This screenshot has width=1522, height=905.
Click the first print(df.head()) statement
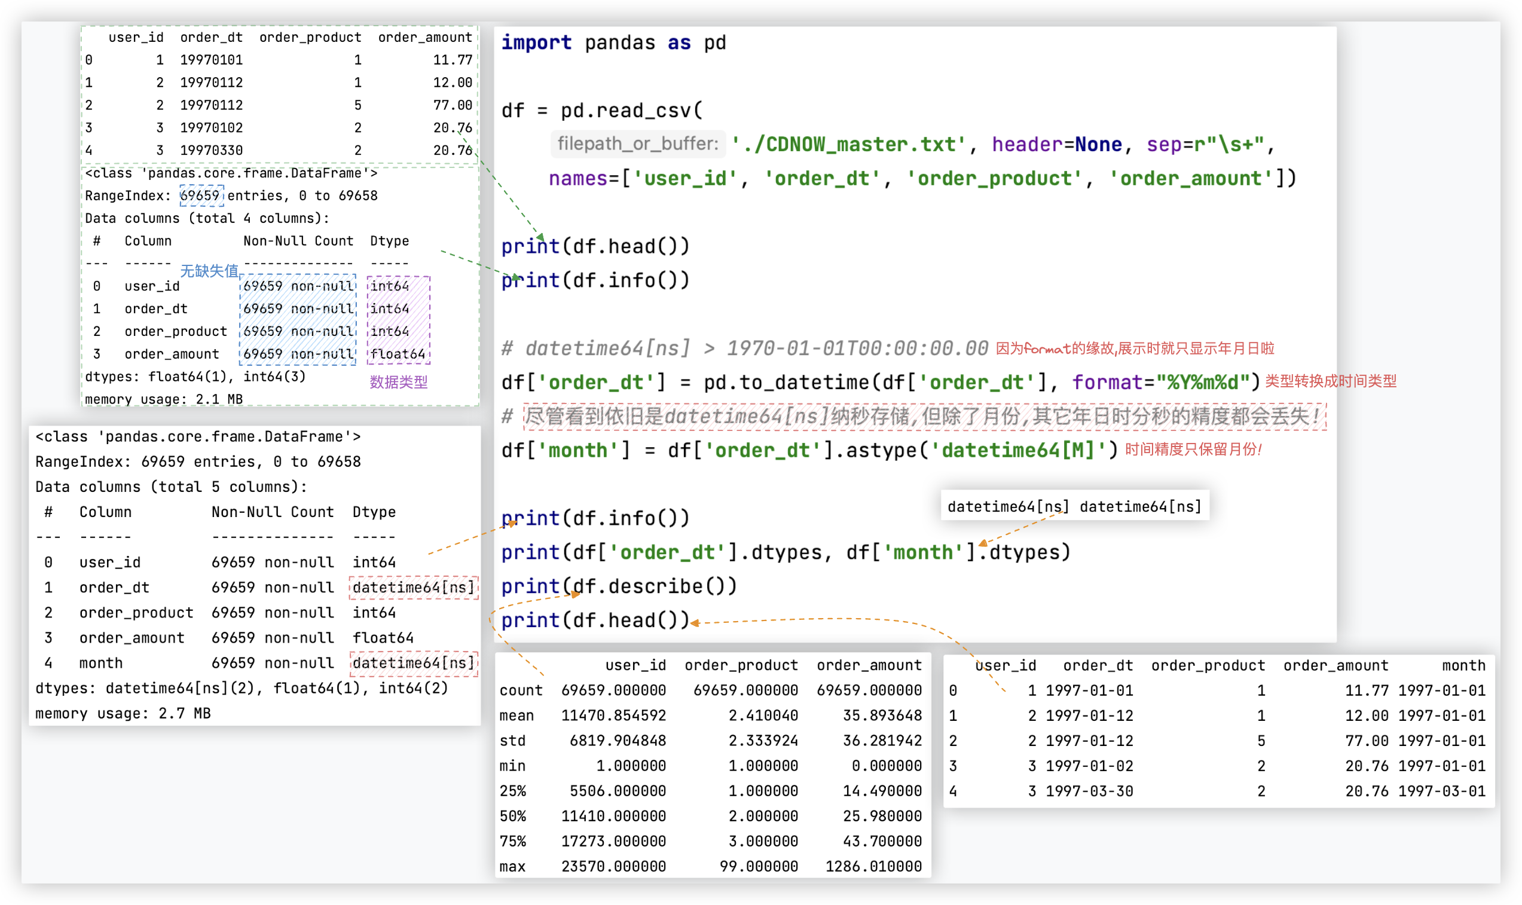pyautogui.click(x=595, y=246)
